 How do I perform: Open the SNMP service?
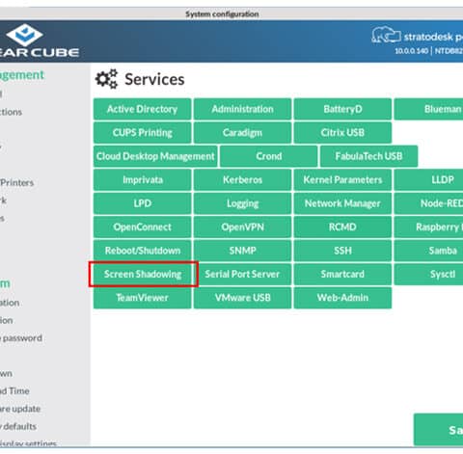(242, 251)
